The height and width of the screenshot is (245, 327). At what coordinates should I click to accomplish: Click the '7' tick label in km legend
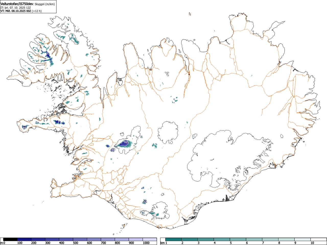263,243
